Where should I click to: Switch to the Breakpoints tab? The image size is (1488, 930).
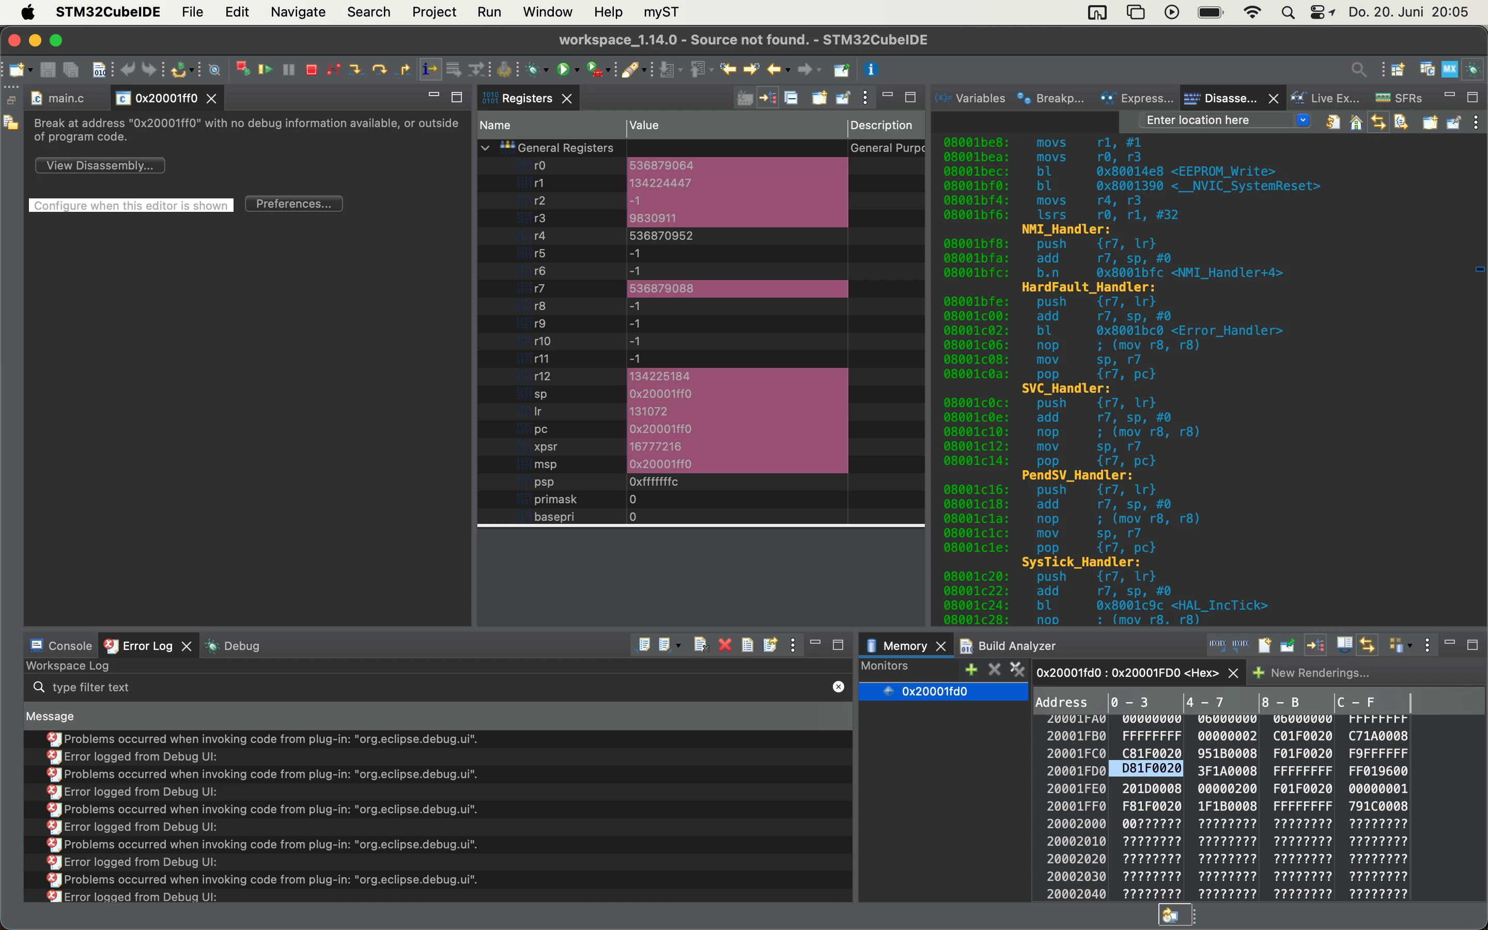tap(1050, 98)
